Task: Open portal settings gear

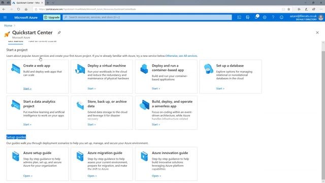Action: (265, 17)
